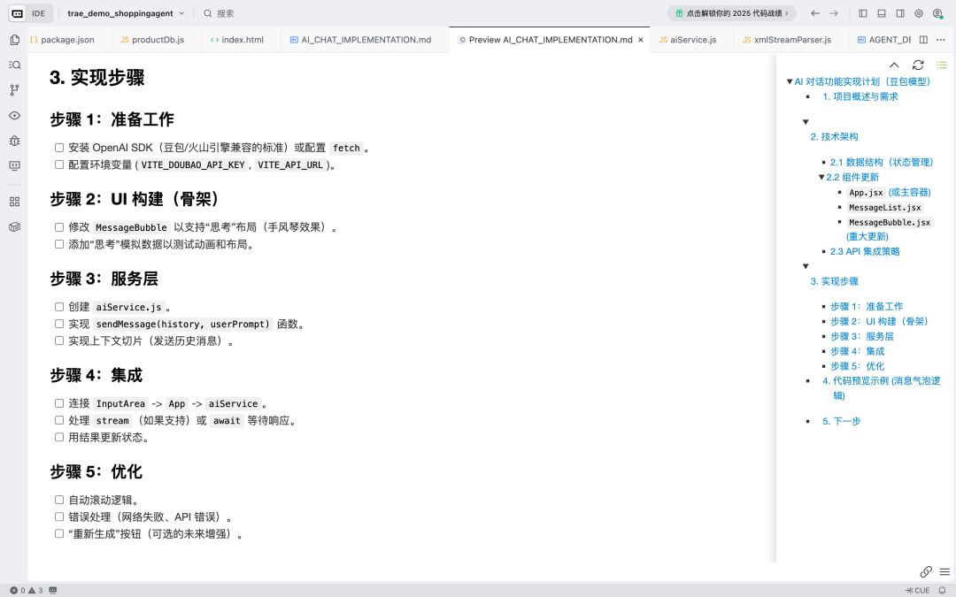956x597 pixels.
Task: Jump to 步骤 5：优化 in outline
Action: tap(857, 366)
